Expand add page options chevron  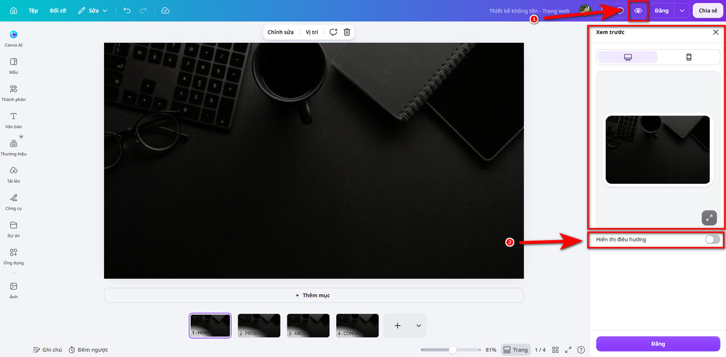(x=419, y=326)
